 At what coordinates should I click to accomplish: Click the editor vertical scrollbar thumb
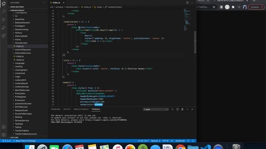point(195,42)
